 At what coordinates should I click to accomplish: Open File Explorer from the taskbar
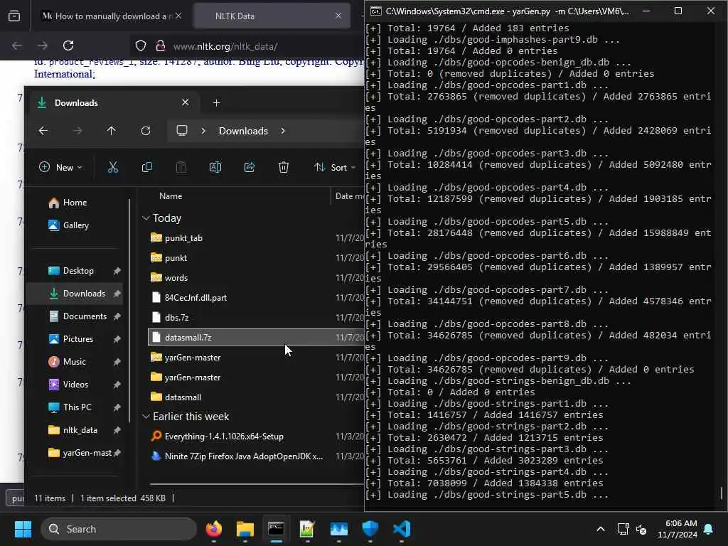(245, 529)
